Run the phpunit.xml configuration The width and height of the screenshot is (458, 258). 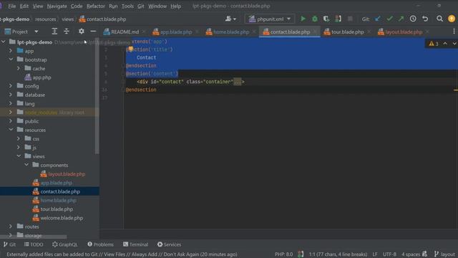coord(303,19)
